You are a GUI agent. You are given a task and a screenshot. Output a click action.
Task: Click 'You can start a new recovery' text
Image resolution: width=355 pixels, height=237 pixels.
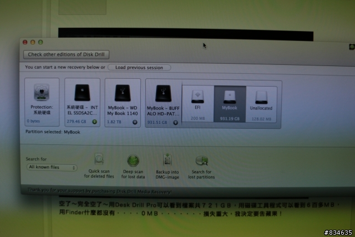click(x=65, y=67)
